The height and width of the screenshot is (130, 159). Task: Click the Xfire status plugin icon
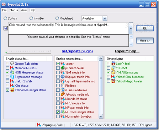pyautogui.click(x=12, y=86)
